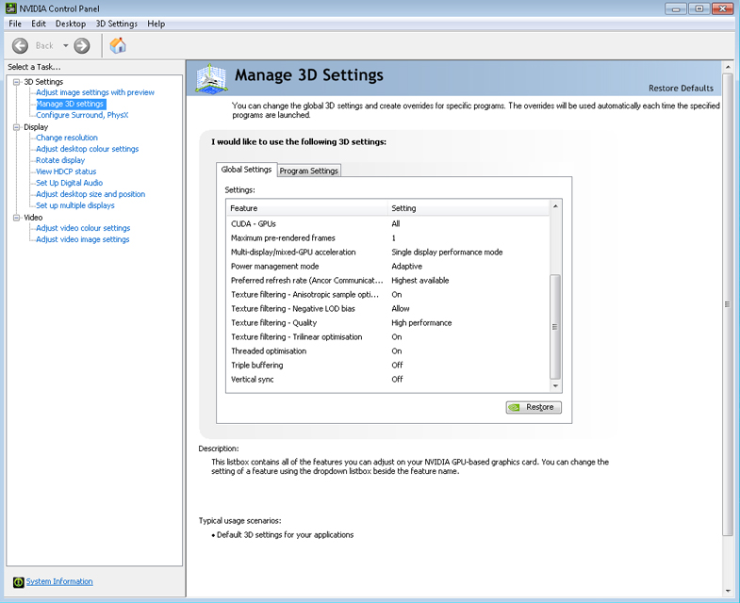Image resolution: width=740 pixels, height=603 pixels.
Task: Click Off value for Vertical sync
Action: pyautogui.click(x=398, y=380)
